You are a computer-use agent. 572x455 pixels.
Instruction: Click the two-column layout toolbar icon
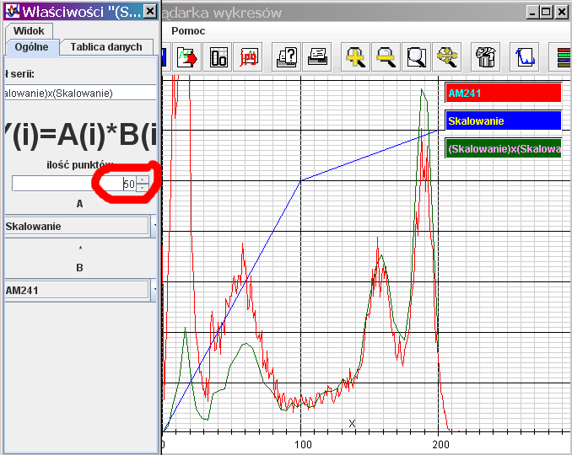pyautogui.click(x=219, y=57)
